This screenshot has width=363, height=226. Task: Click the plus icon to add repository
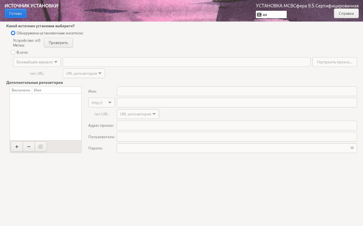[17, 147]
